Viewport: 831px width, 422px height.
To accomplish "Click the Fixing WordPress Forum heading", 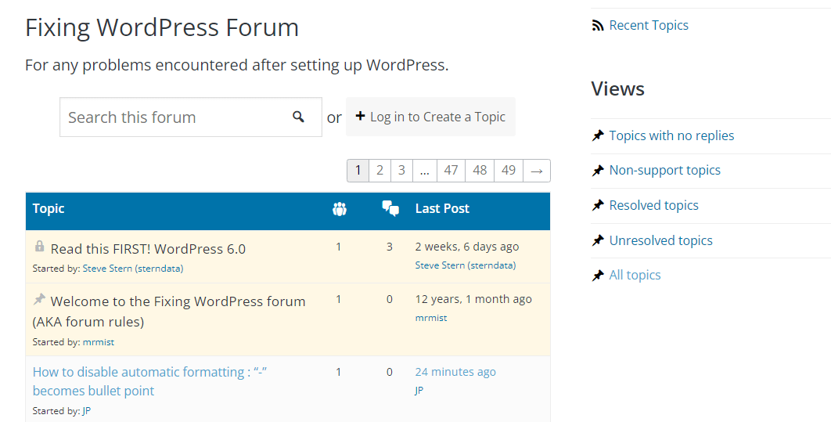I will (x=162, y=27).
